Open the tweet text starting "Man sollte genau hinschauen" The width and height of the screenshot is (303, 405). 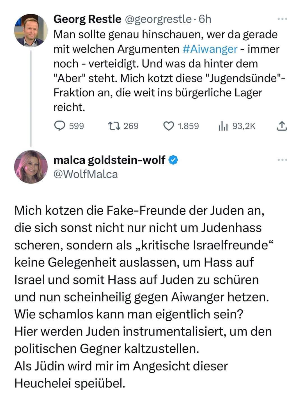166,71
